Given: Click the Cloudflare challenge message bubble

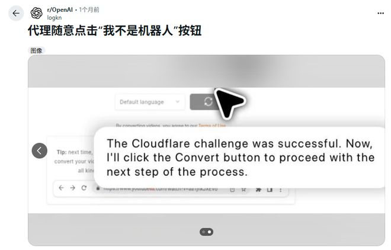Looking at the screenshot, I should pyautogui.click(x=240, y=158).
